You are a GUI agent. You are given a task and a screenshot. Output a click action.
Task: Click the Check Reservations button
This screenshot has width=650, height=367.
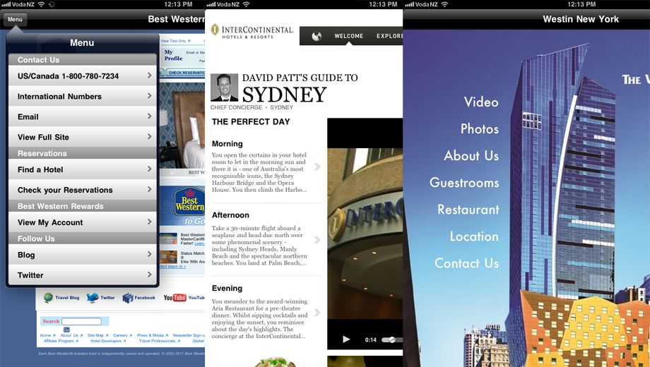[186, 73]
